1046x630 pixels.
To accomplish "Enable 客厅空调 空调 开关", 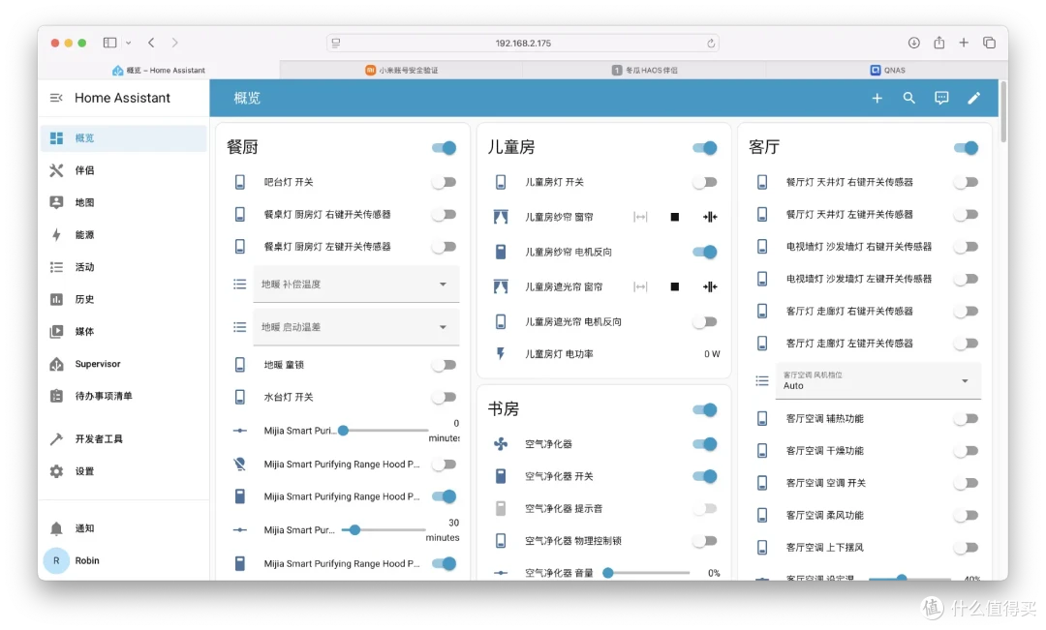I will [966, 483].
